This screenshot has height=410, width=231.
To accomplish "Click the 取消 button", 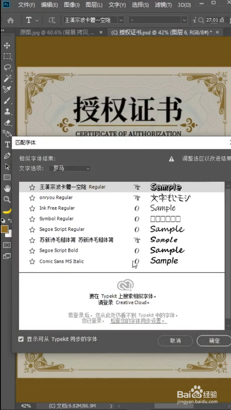I will tap(175, 341).
